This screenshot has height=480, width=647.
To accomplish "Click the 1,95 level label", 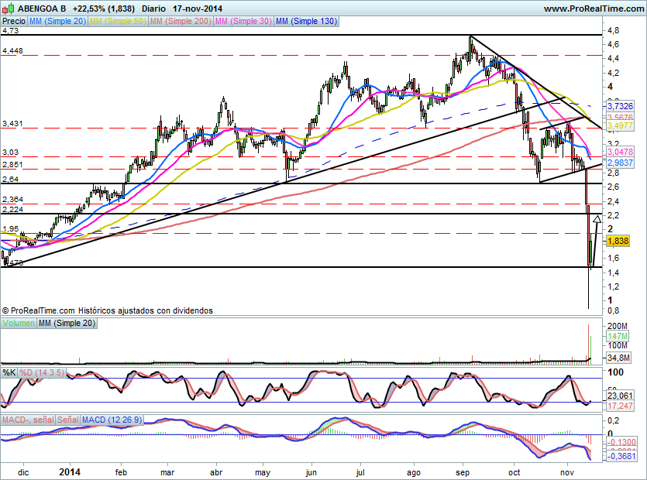I will click(10, 229).
